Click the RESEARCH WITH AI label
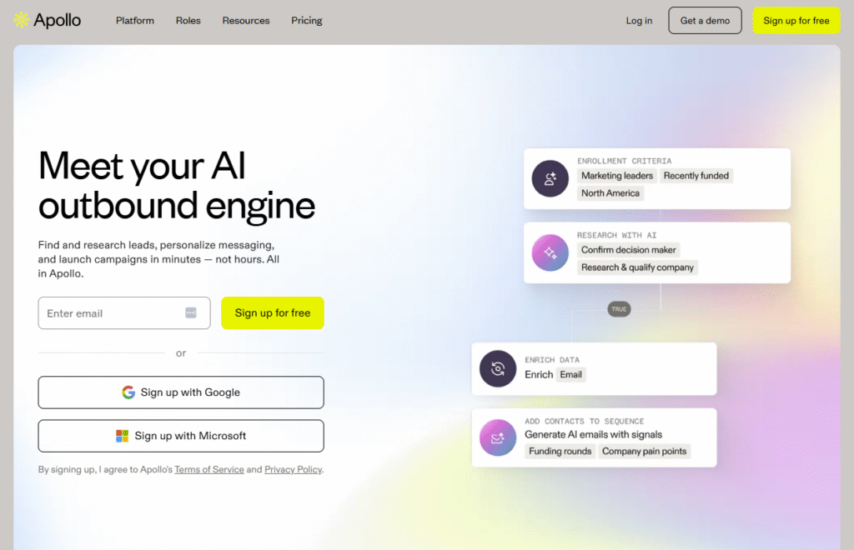The height and width of the screenshot is (550, 854). pyautogui.click(x=616, y=235)
